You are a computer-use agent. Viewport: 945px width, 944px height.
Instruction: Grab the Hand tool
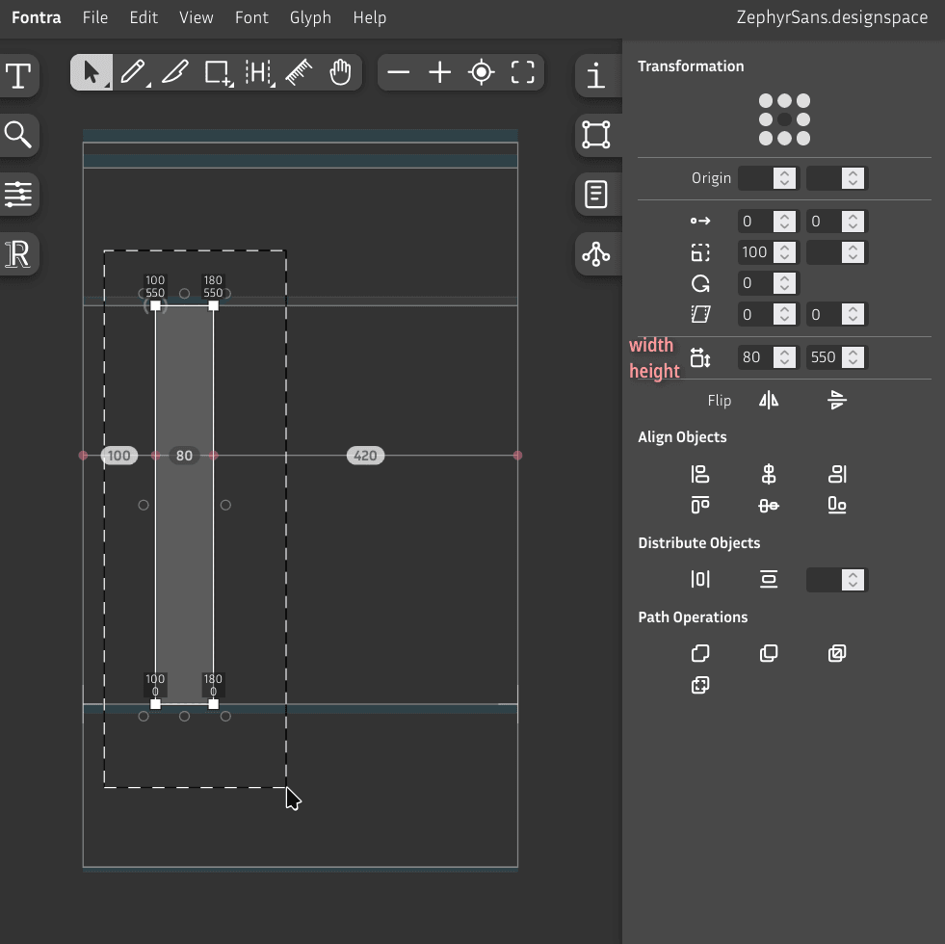click(340, 72)
